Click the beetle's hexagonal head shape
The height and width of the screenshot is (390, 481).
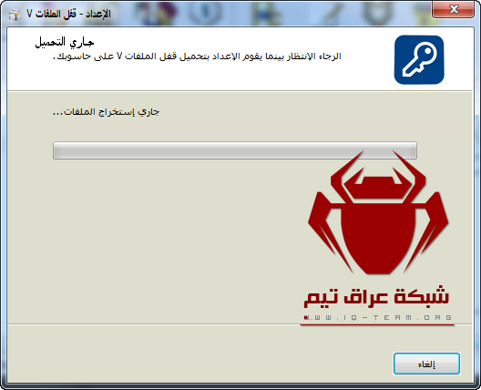pyautogui.click(x=378, y=188)
